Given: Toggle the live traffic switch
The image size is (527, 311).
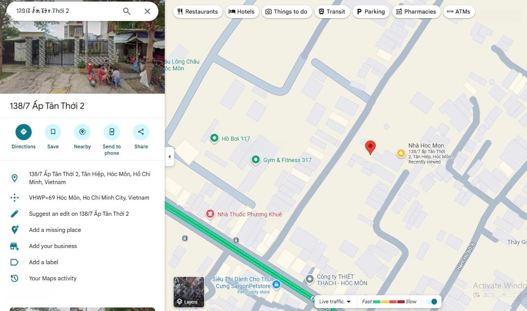Looking at the screenshot, I should coord(431,302).
